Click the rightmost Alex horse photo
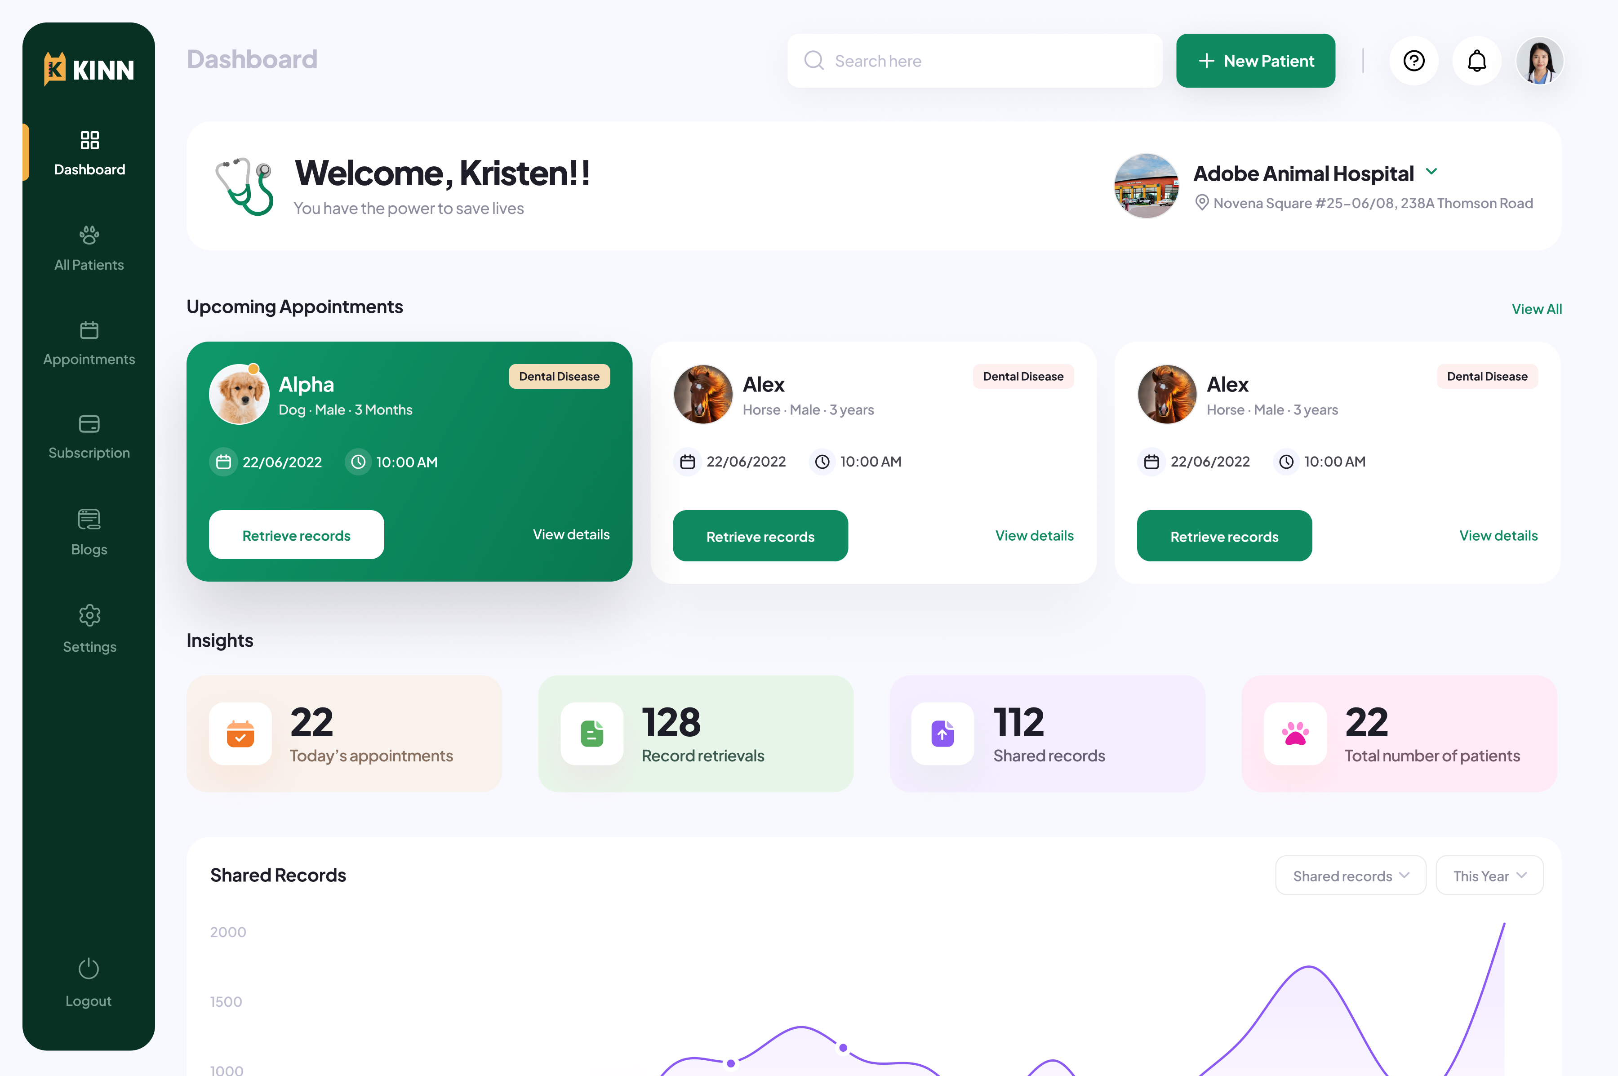The height and width of the screenshot is (1076, 1618). click(x=1166, y=394)
